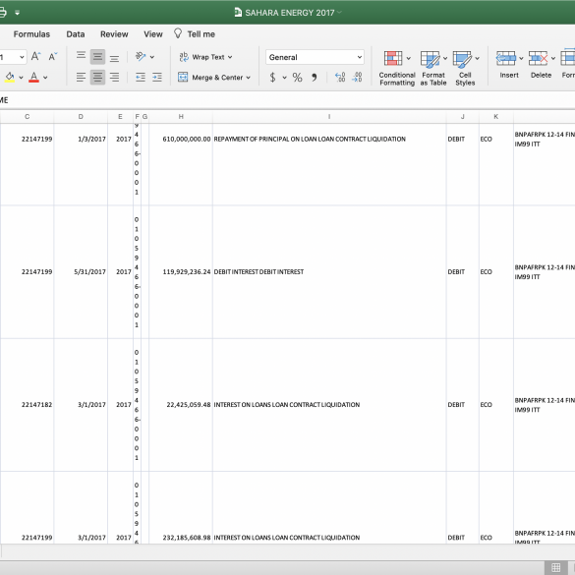
Task: Toggle align text right
Action: pyautogui.click(x=114, y=77)
